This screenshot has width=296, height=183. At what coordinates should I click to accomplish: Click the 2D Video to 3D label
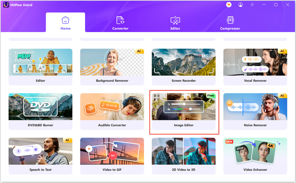(x=184, y=169)
